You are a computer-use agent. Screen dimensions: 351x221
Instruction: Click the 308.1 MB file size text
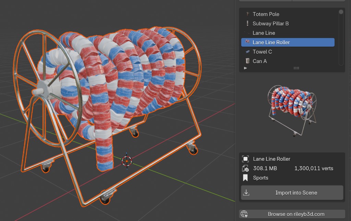point(265,169)
